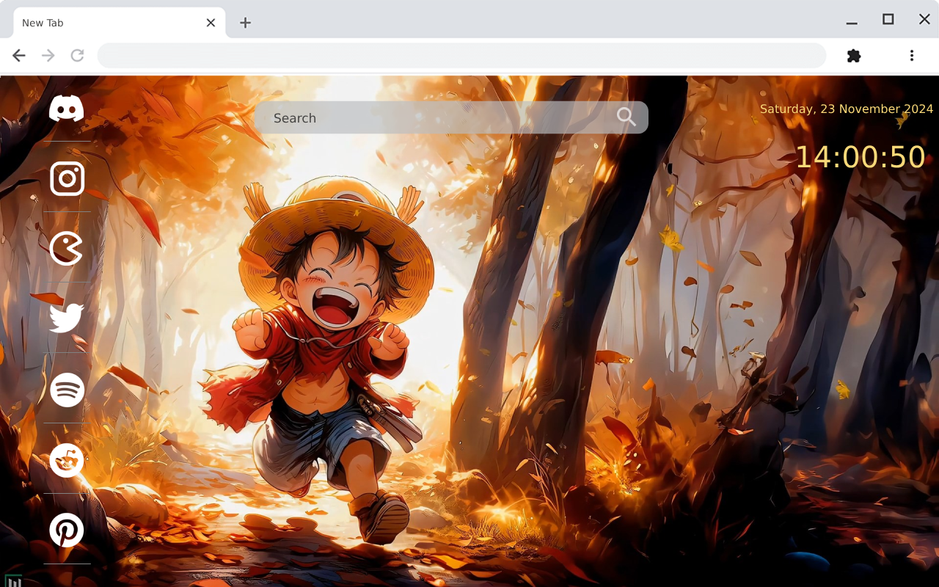Go back with the back arrow
939x587 pixels.
[19, 56]
